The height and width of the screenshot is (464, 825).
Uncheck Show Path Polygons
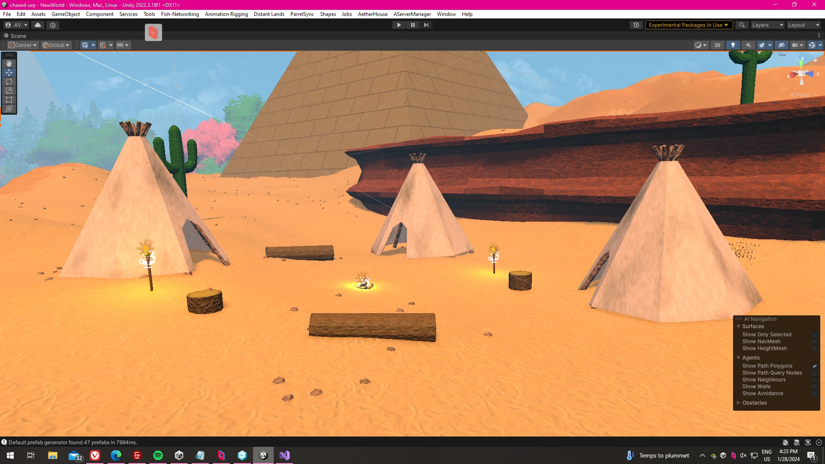[x=815, y=366]
